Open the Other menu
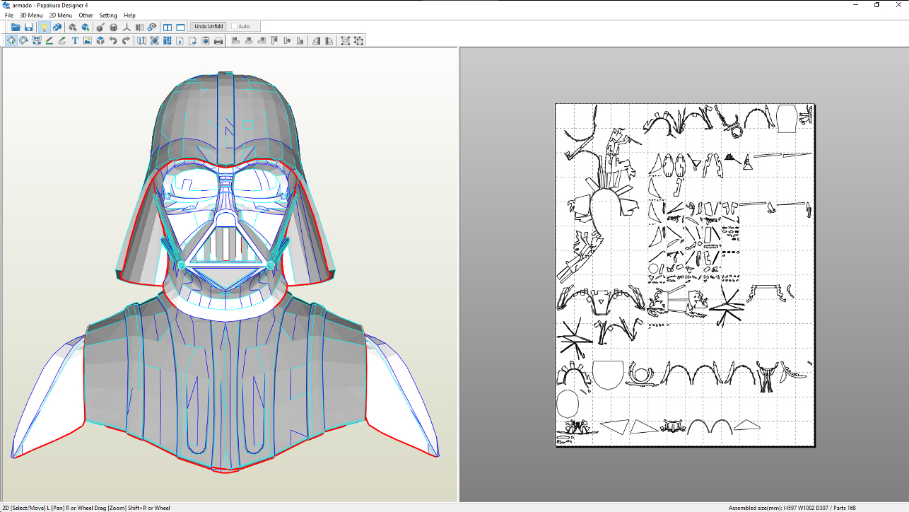The height and width of the screenshot is (512, 909). click(86, 15)
